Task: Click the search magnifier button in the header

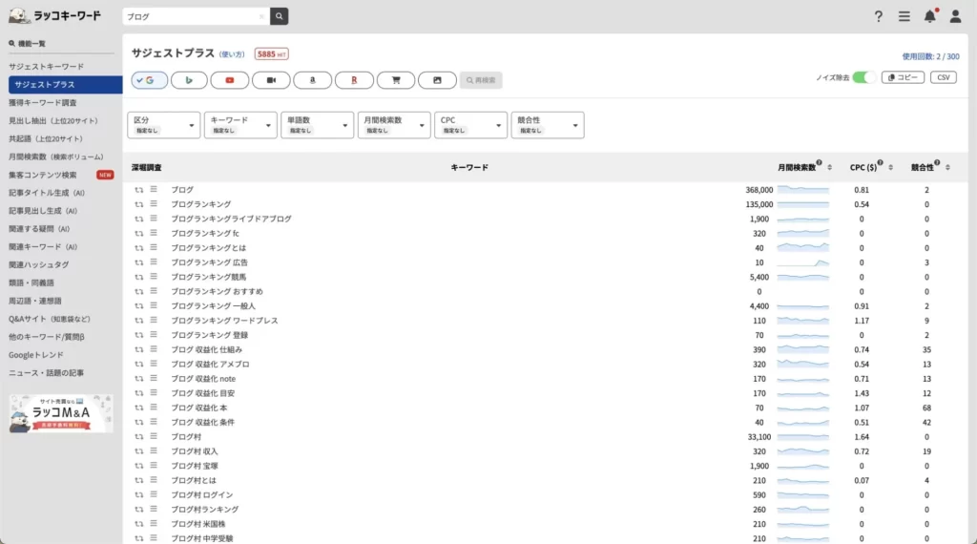Action: [x=279, y=16]
